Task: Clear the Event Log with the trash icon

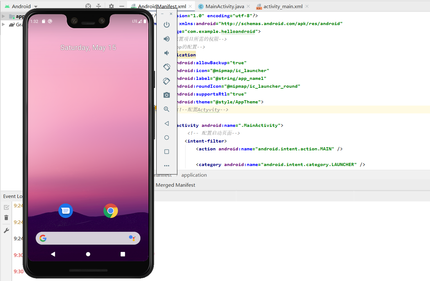Action: point(6,217)
